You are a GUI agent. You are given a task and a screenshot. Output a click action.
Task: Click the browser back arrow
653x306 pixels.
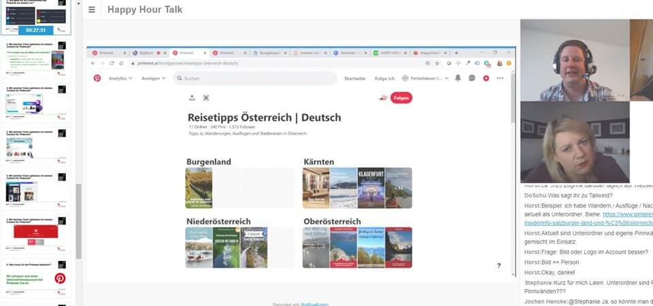[93, 63]
